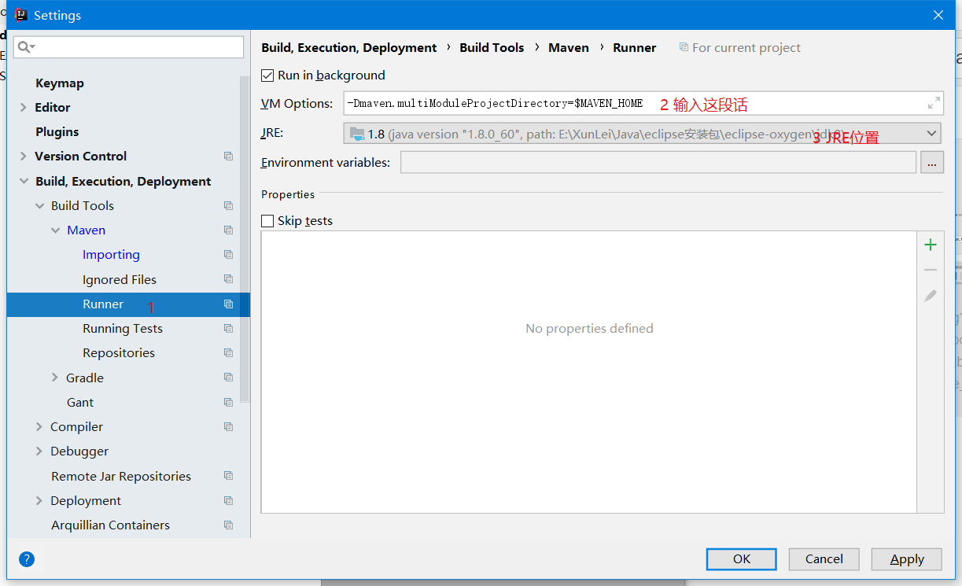Select Plugins in settings tree
Image resolution: width=962 pixels, height=586 pixels.
[57, 132]
